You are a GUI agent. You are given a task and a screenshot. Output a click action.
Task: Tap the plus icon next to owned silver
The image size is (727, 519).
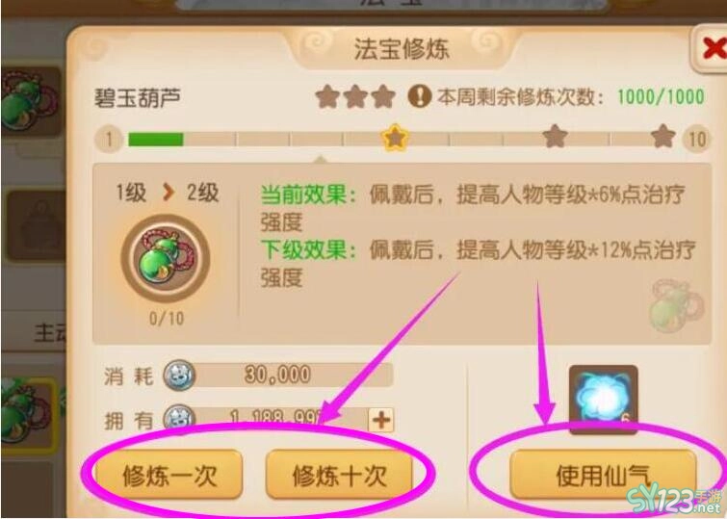[x=381, y=420]
